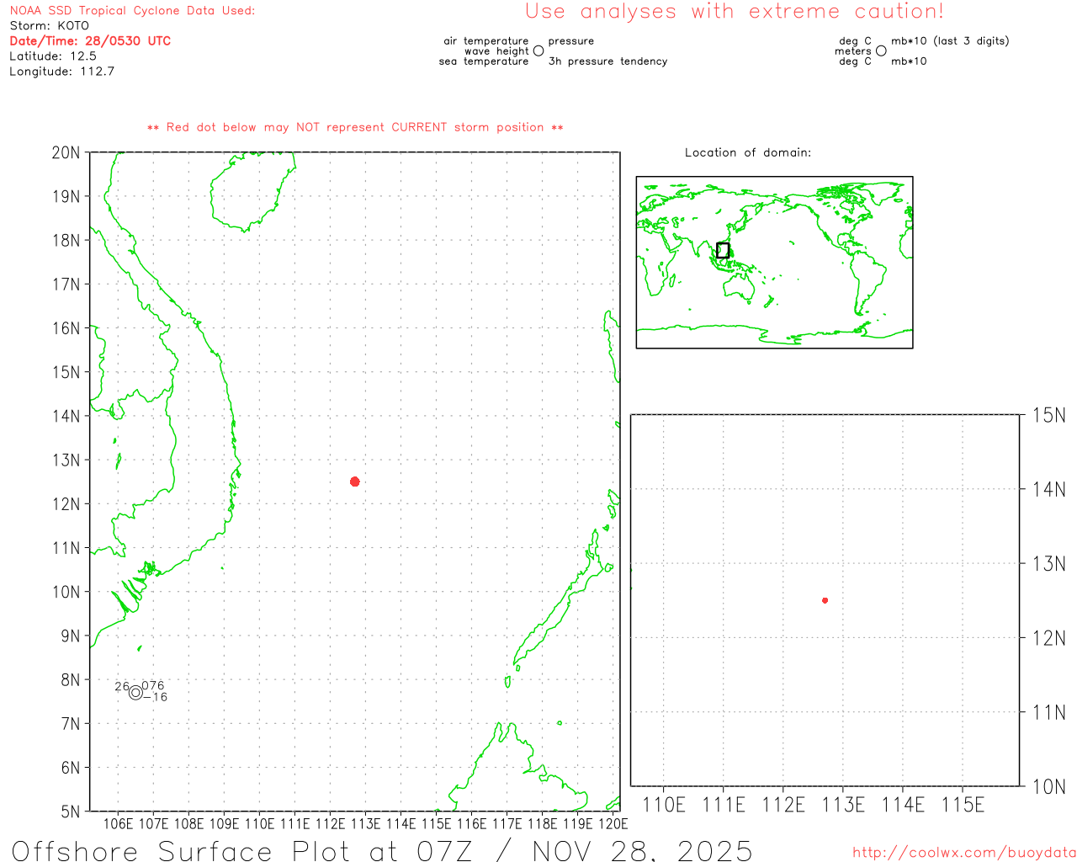Image resolution: width=1077 pixels, height=862 pixels.
Task: Click the black domain box on the world map
Action: pyautogui.click(x=723, y=250)
